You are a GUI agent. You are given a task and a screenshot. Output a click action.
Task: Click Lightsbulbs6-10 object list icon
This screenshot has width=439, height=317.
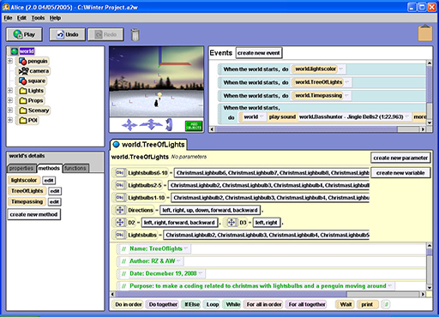pyautogui.click(x=120, y=173)
